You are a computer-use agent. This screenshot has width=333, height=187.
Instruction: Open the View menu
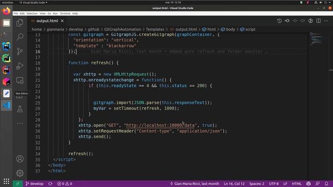43,14
